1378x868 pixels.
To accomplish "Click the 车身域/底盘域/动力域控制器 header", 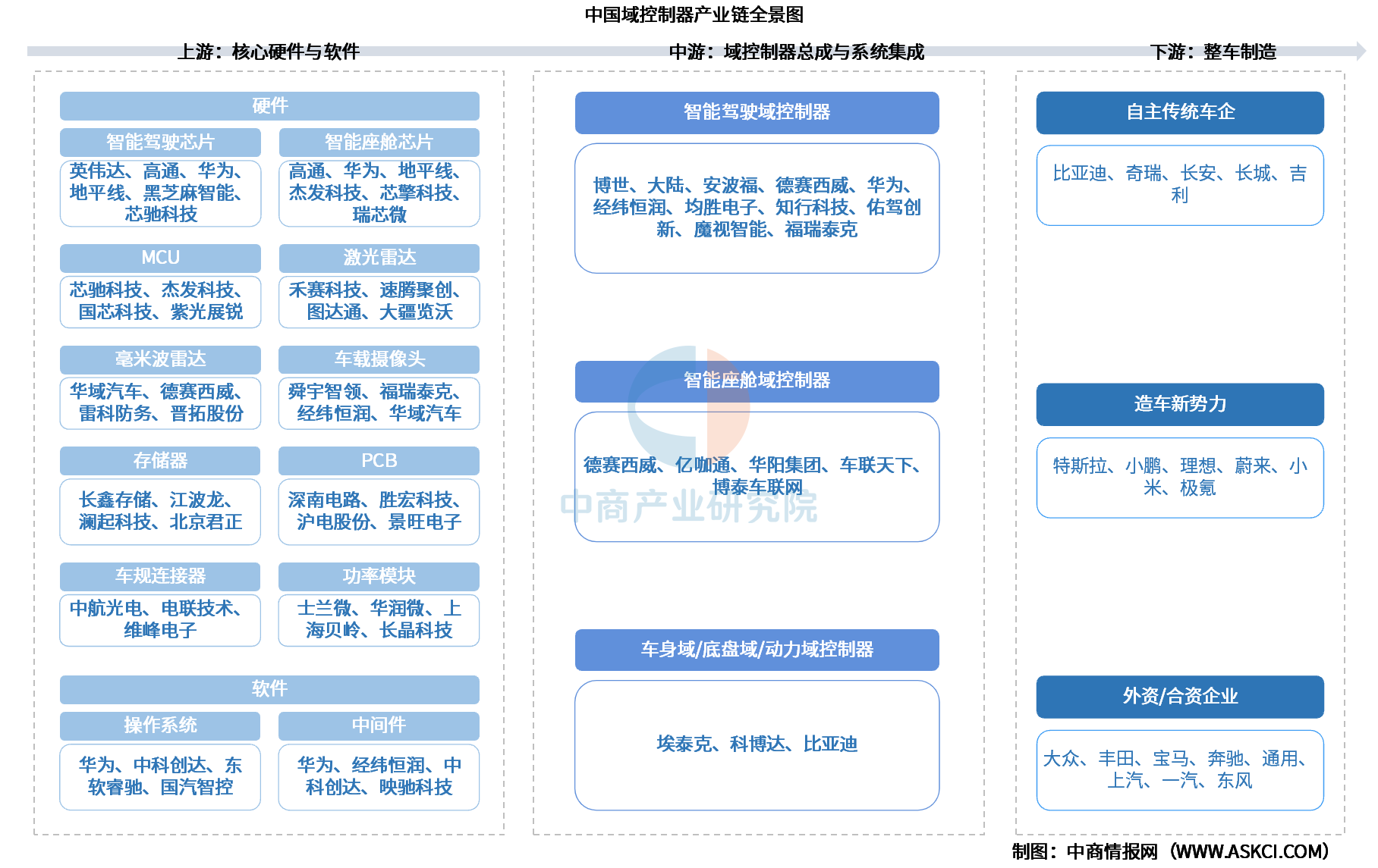I will [x=757, y=650].
